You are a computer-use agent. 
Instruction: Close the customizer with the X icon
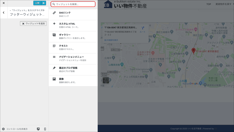(x=4, y=3)
